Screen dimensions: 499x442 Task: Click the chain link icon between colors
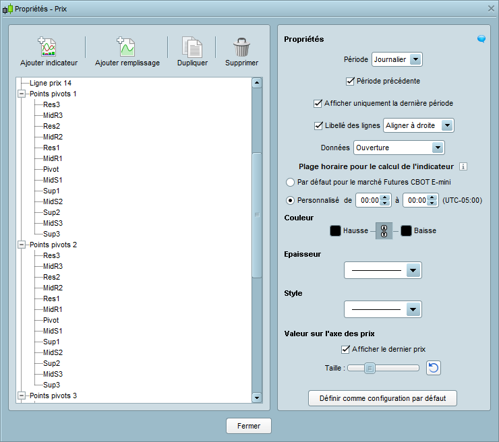[x=384, y=231]
